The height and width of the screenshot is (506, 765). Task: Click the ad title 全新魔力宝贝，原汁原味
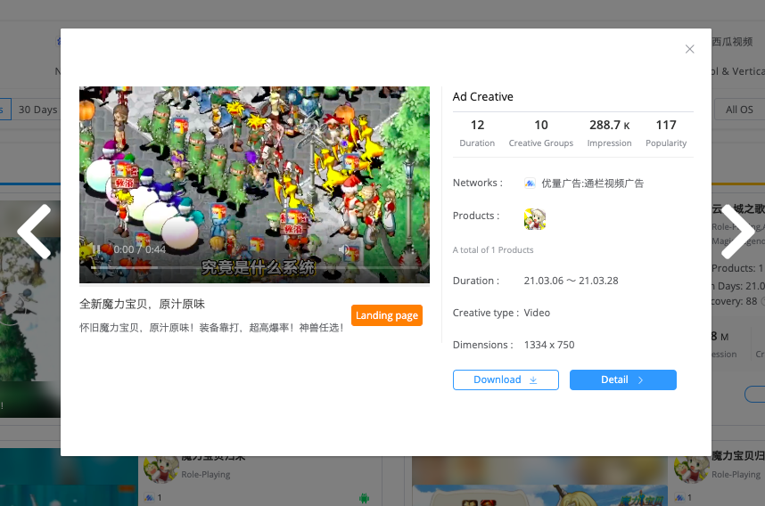point(142,304)
